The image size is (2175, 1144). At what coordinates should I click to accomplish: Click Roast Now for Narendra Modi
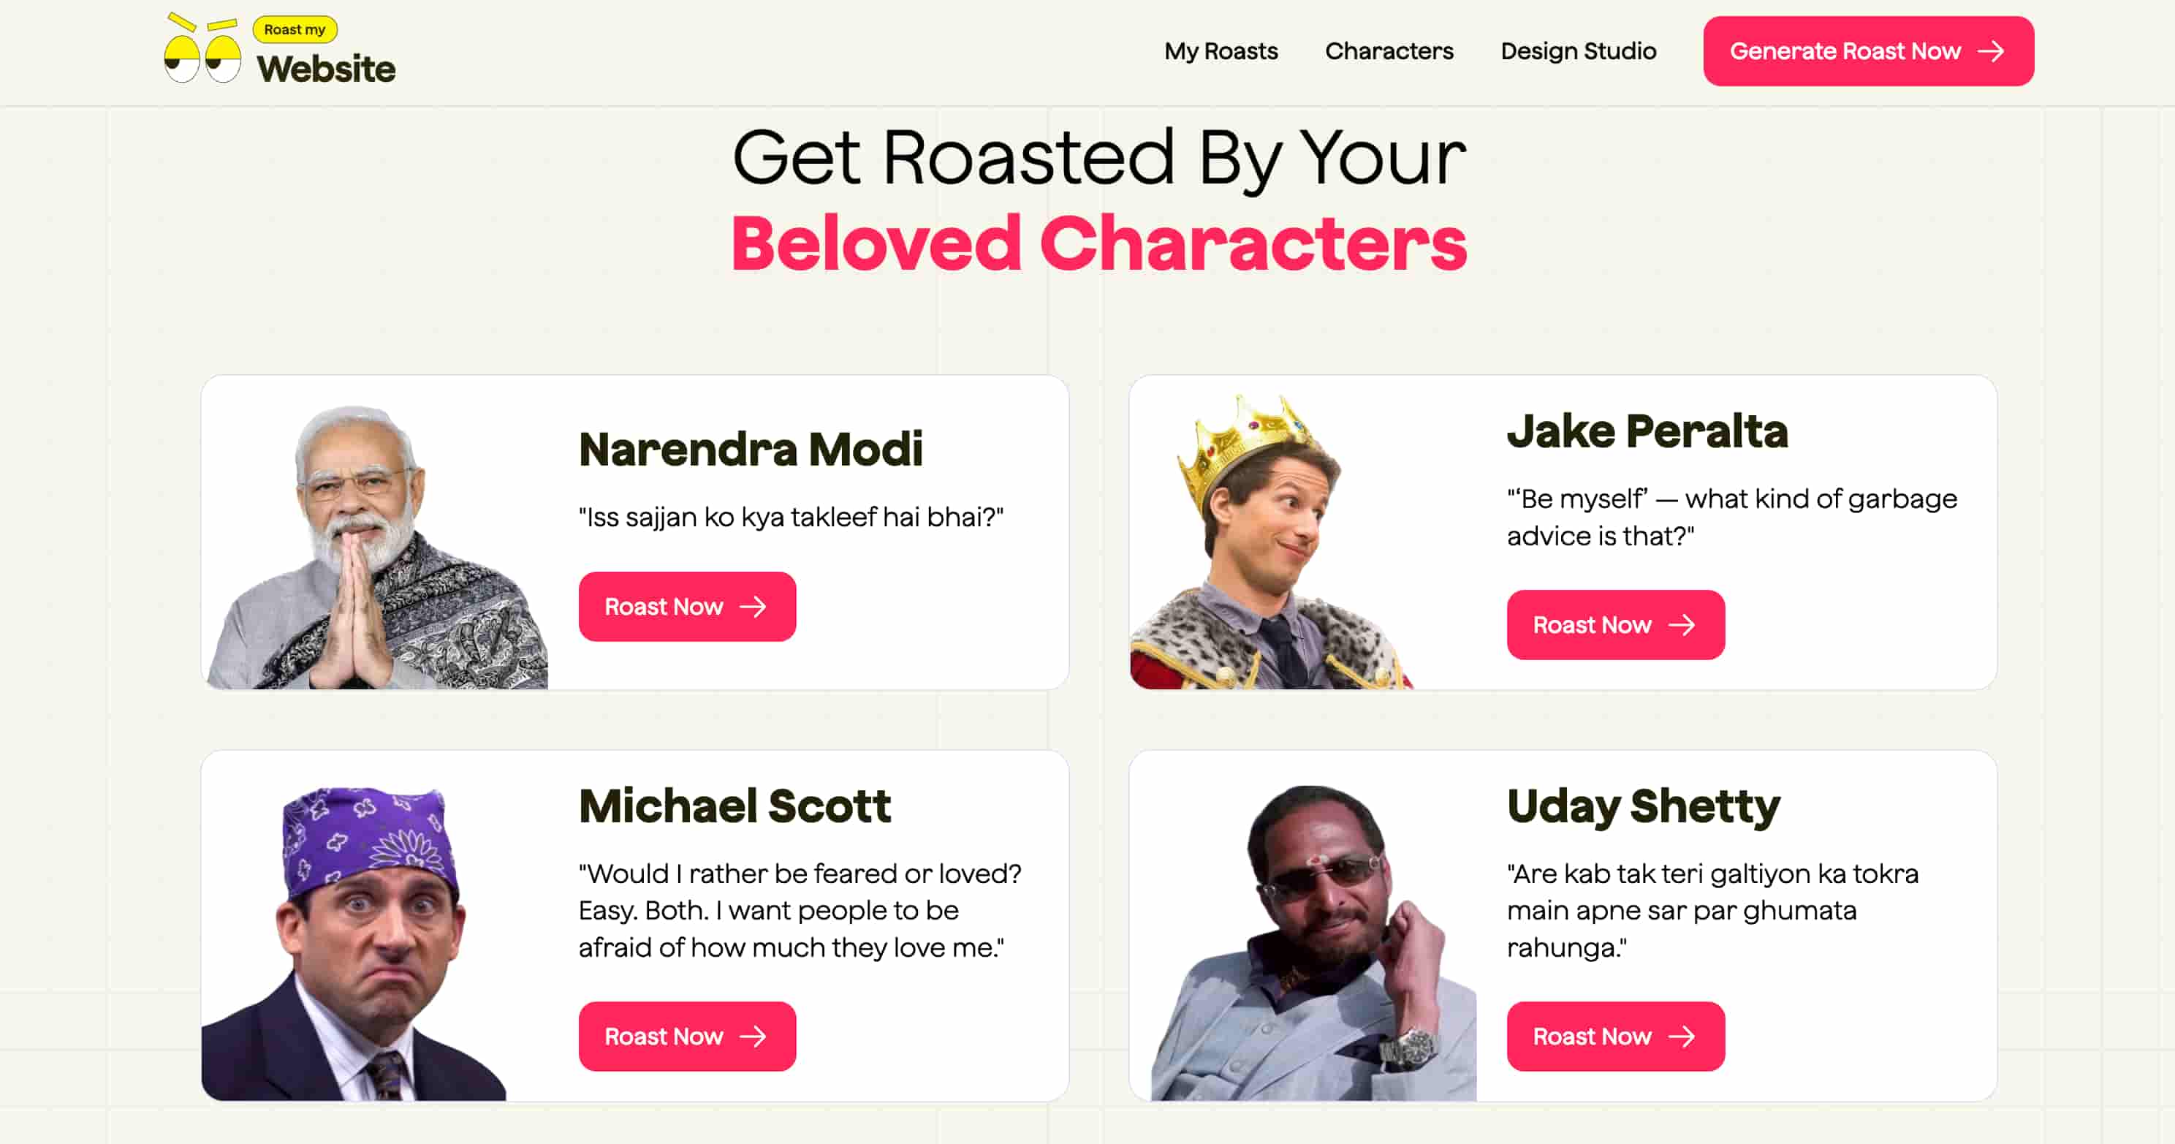687,606
